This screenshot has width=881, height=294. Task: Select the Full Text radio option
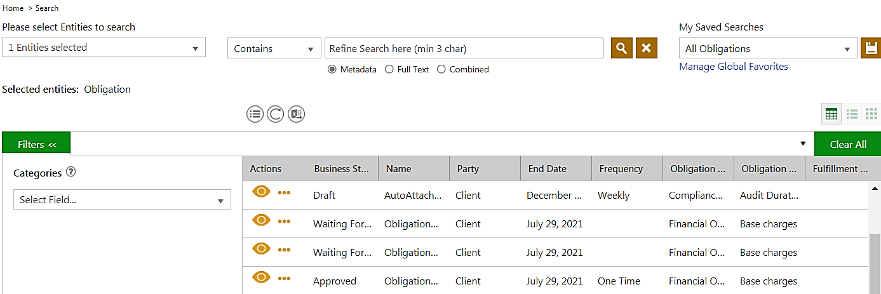click(x=389, y=69)
